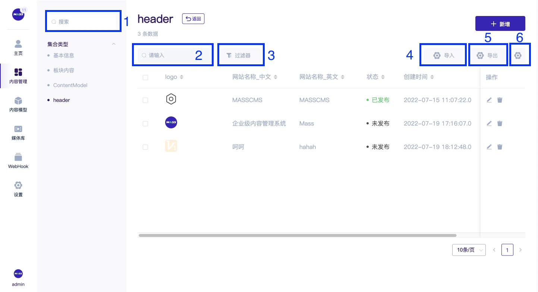Click the 新增 add button
The width and height of the screenshot is (538, 292).
[x=500, y=24]
